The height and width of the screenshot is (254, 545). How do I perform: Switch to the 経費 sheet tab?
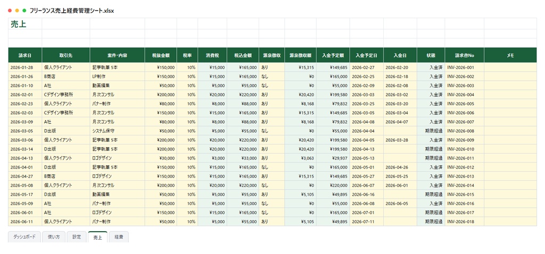tap(119, 237)
